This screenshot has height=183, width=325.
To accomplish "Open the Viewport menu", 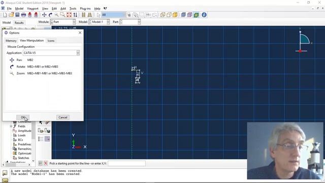I will [32, 9].
